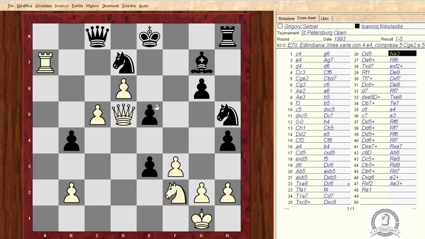Switch to the Libro tab
This screenshot has height=239, width=425.
pos(324,19)
